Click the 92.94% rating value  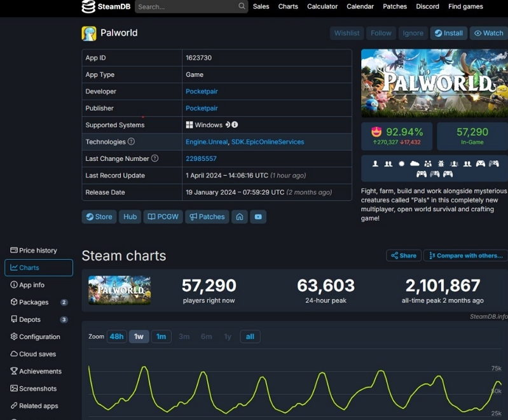pyautogui.click(x=404, y=132)
